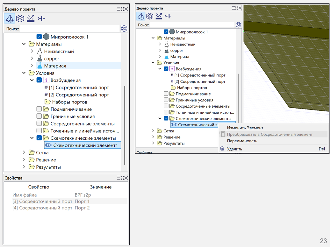Click the vertical scrollbar of the left tree
The image size is (330, 247).
point(125,124)
